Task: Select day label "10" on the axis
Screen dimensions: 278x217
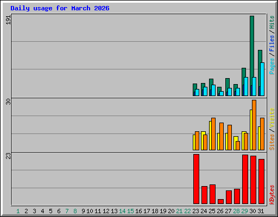Action: pyautogui.click(x=90, y=211)
